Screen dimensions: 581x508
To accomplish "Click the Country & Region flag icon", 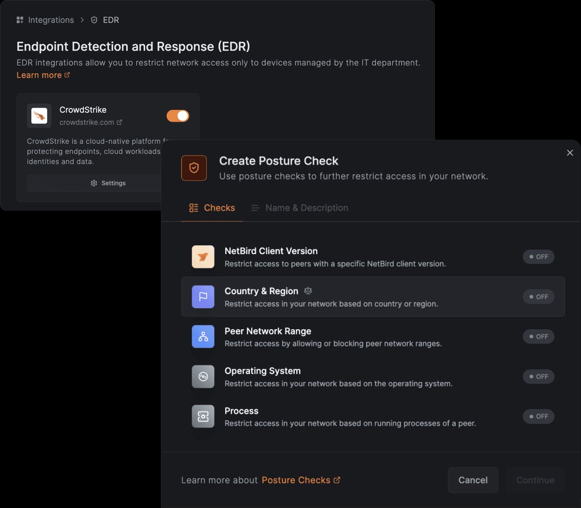I will [203, 296].
